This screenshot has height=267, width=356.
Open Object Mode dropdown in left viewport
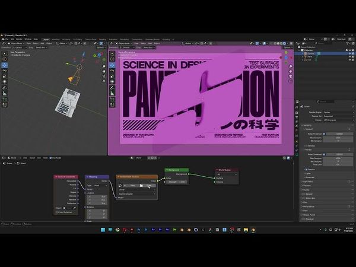tap(17, 43)
